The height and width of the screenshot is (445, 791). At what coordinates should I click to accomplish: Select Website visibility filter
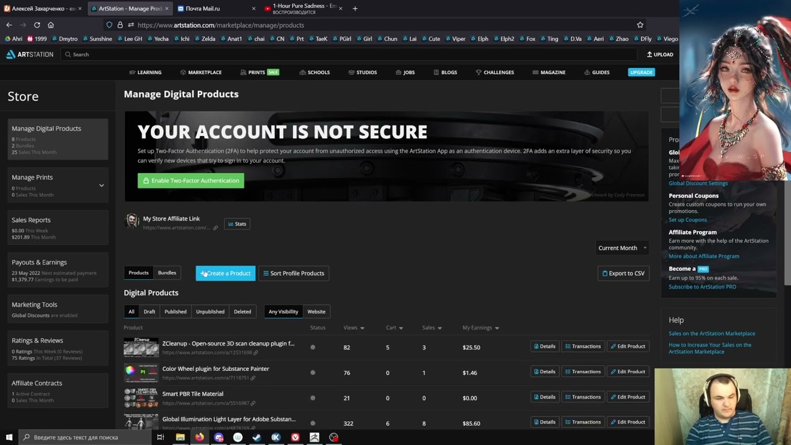pos(316,311)
